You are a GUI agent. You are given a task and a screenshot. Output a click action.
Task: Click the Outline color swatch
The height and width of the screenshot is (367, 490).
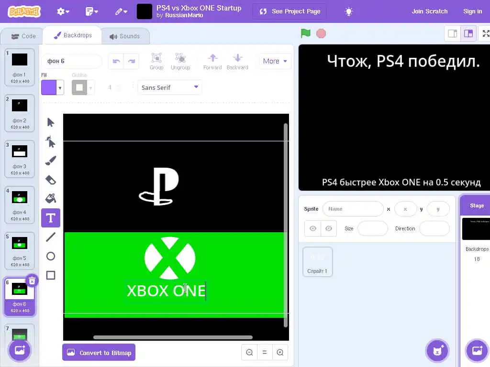pyautogui.click(x=79, y=88)
